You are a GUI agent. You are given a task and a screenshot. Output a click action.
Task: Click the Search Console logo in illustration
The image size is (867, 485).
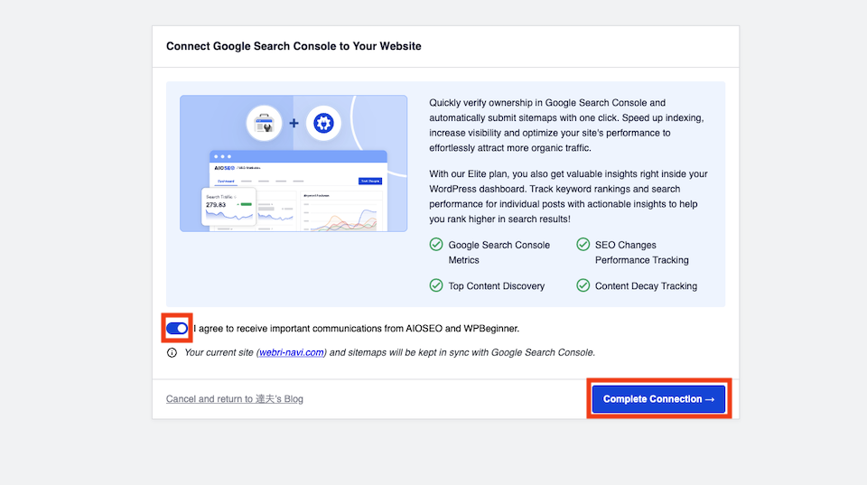click(x=265, y=123)
